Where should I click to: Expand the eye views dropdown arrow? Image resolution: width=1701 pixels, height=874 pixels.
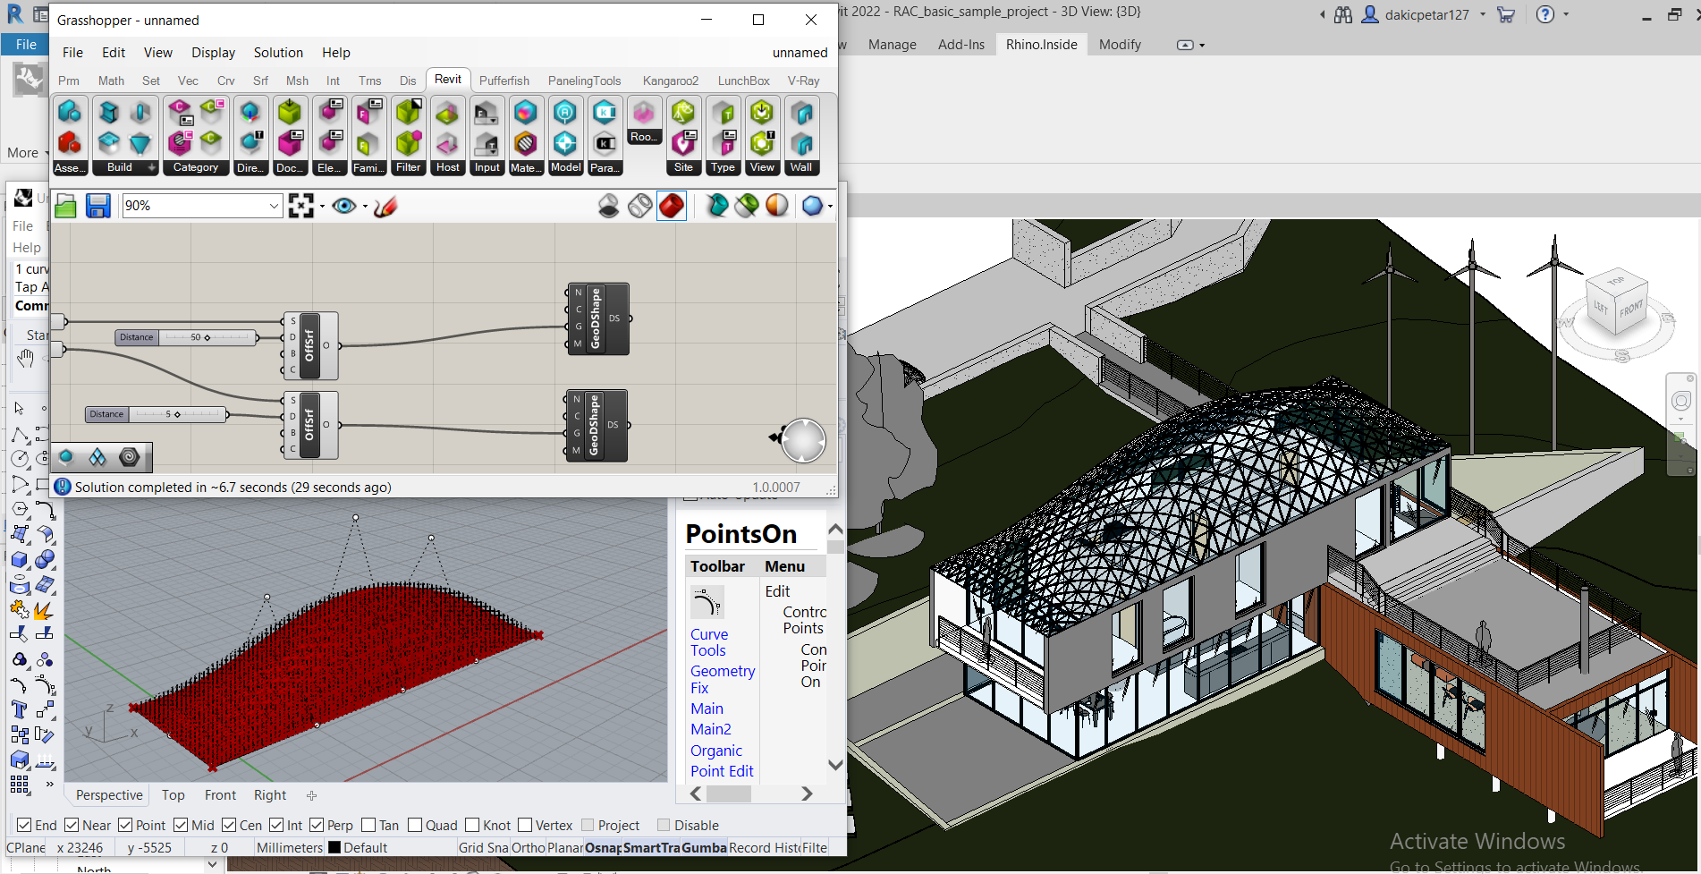point(365,207)
